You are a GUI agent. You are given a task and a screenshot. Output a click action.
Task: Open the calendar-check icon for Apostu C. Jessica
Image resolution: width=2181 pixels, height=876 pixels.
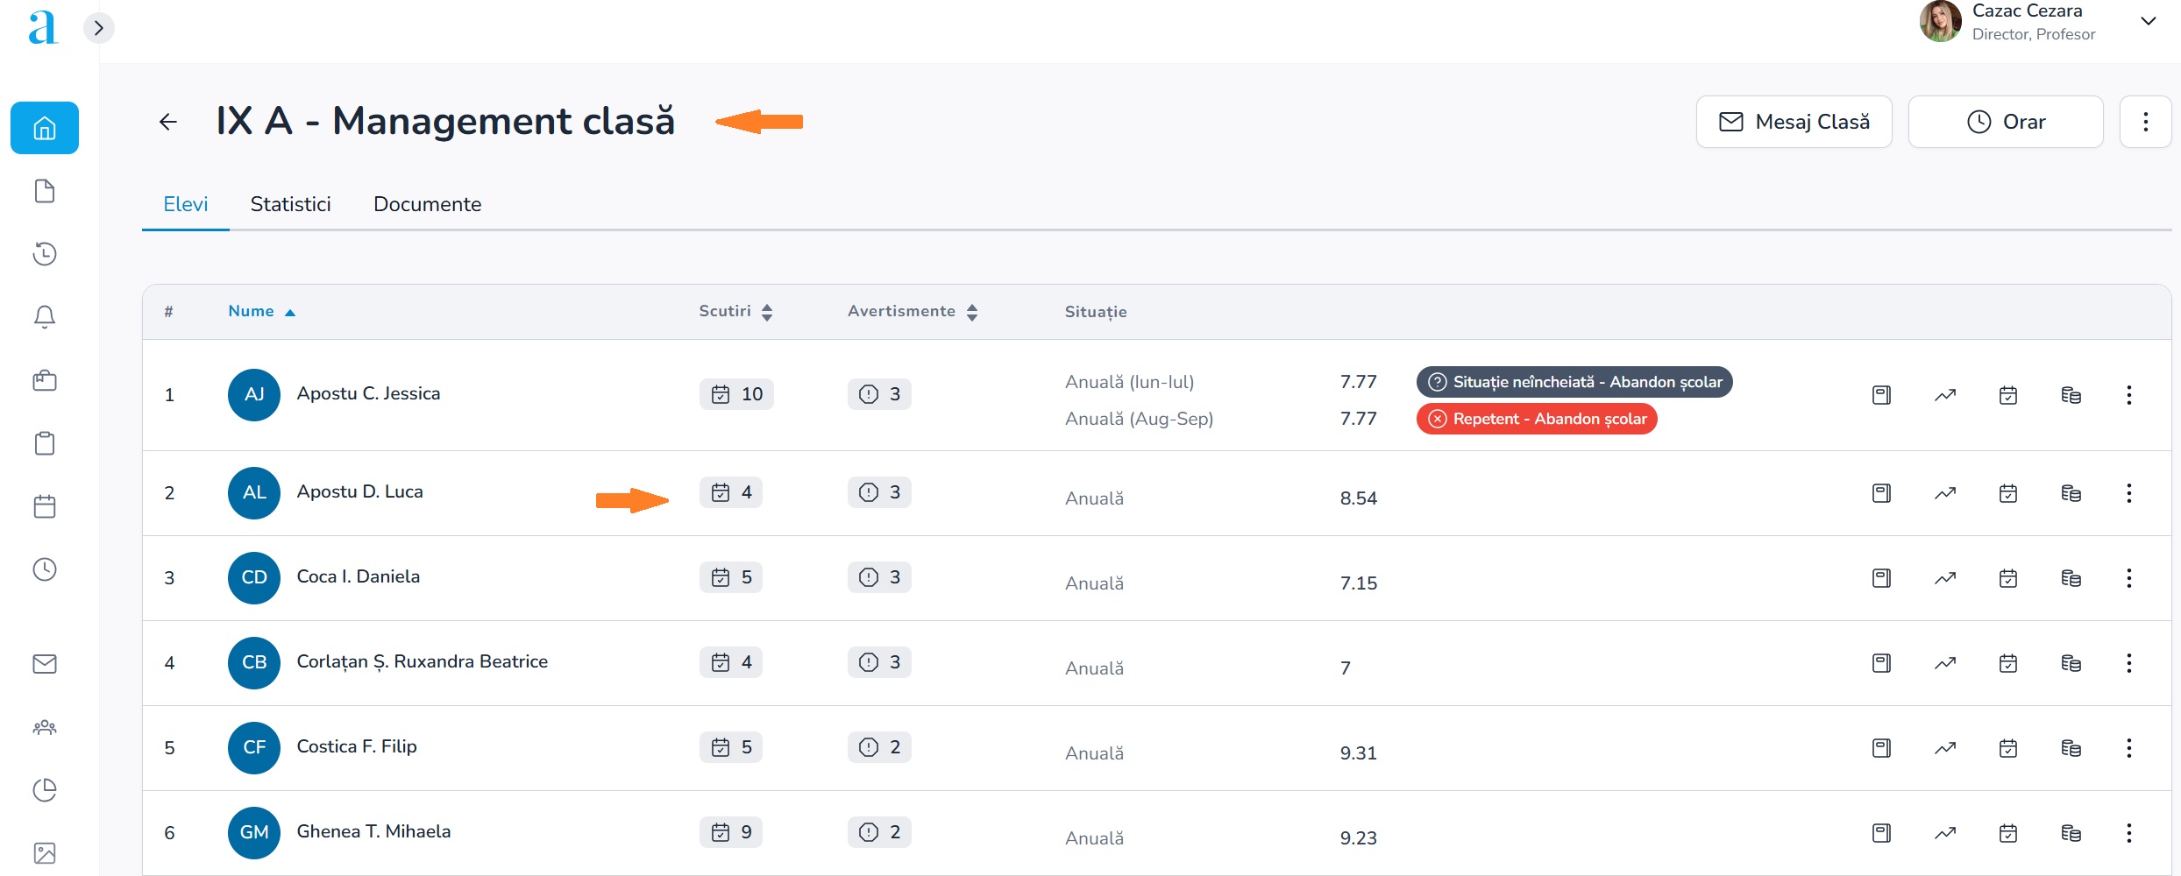[2008, 395]
